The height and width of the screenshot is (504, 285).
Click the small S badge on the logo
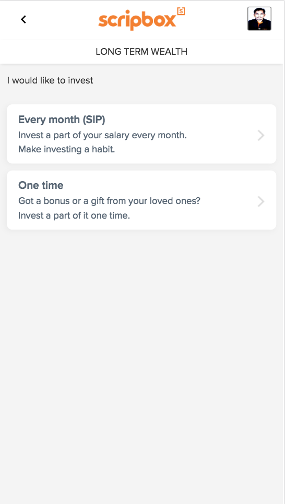(x=181, y=11)
